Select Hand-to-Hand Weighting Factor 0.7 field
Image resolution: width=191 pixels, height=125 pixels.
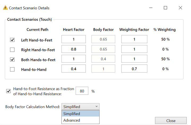[134, 69]
